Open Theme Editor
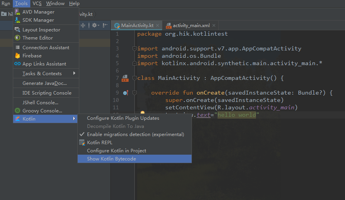 coord(46,38)
